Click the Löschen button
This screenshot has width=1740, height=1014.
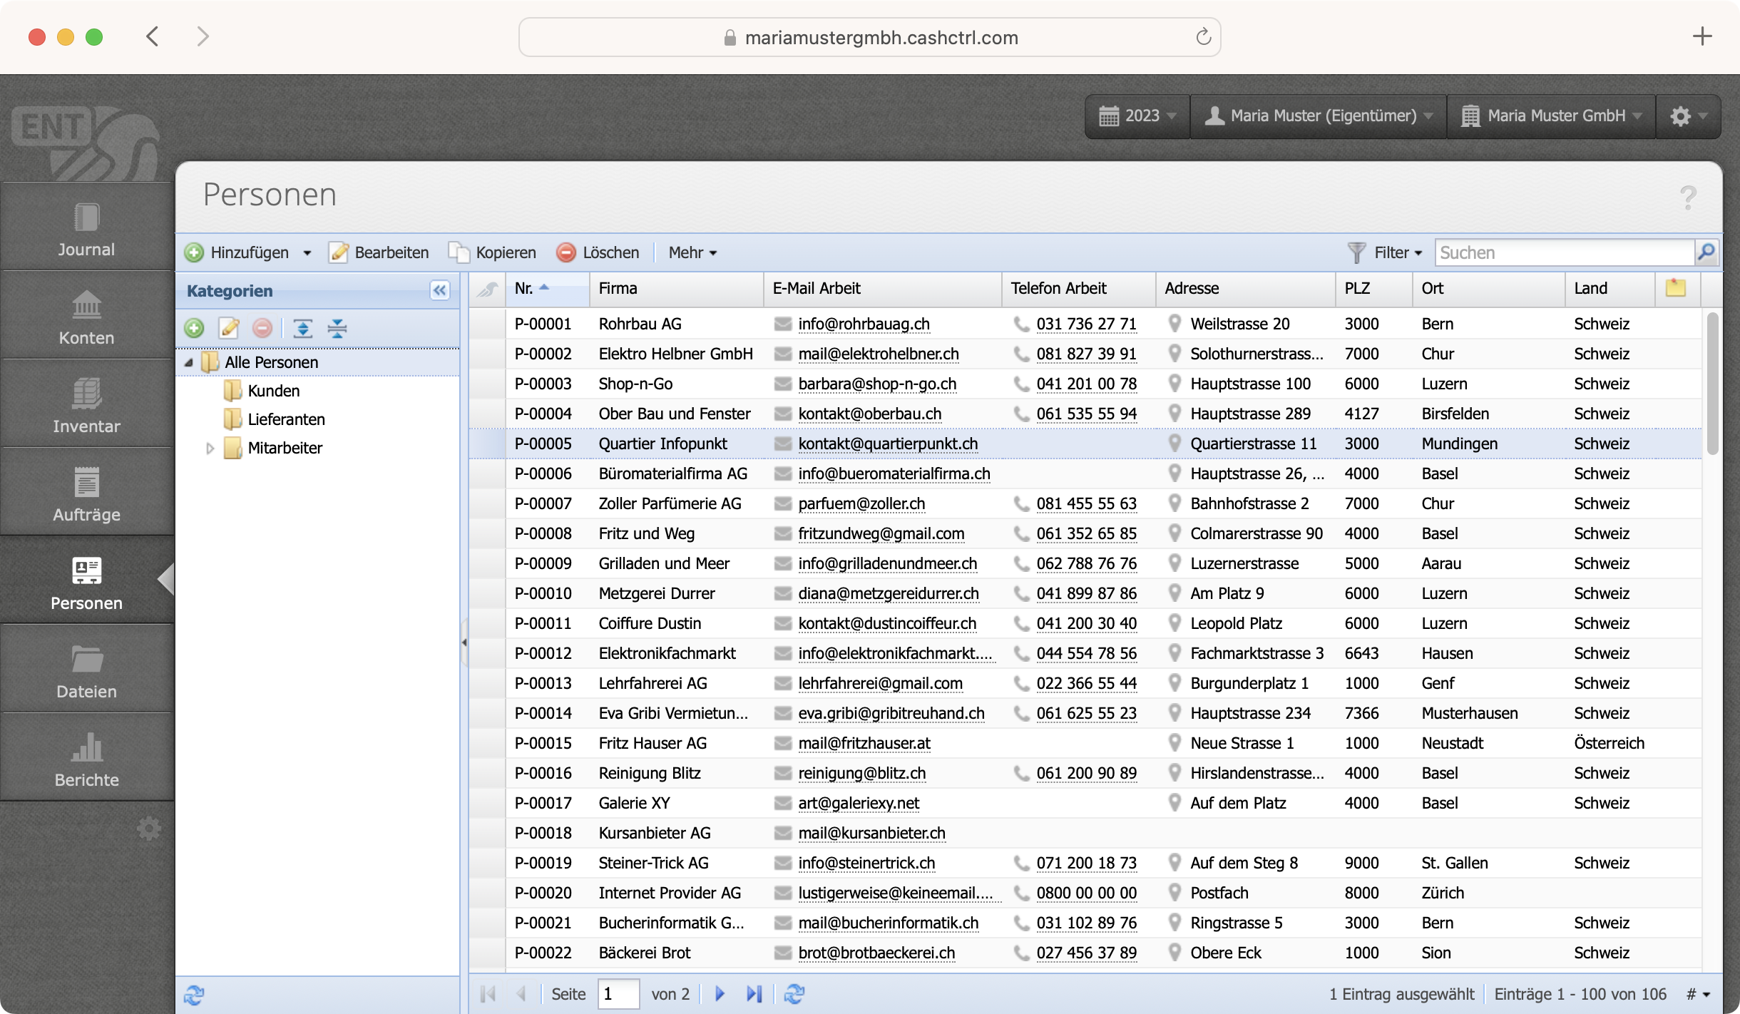[598, 252]
